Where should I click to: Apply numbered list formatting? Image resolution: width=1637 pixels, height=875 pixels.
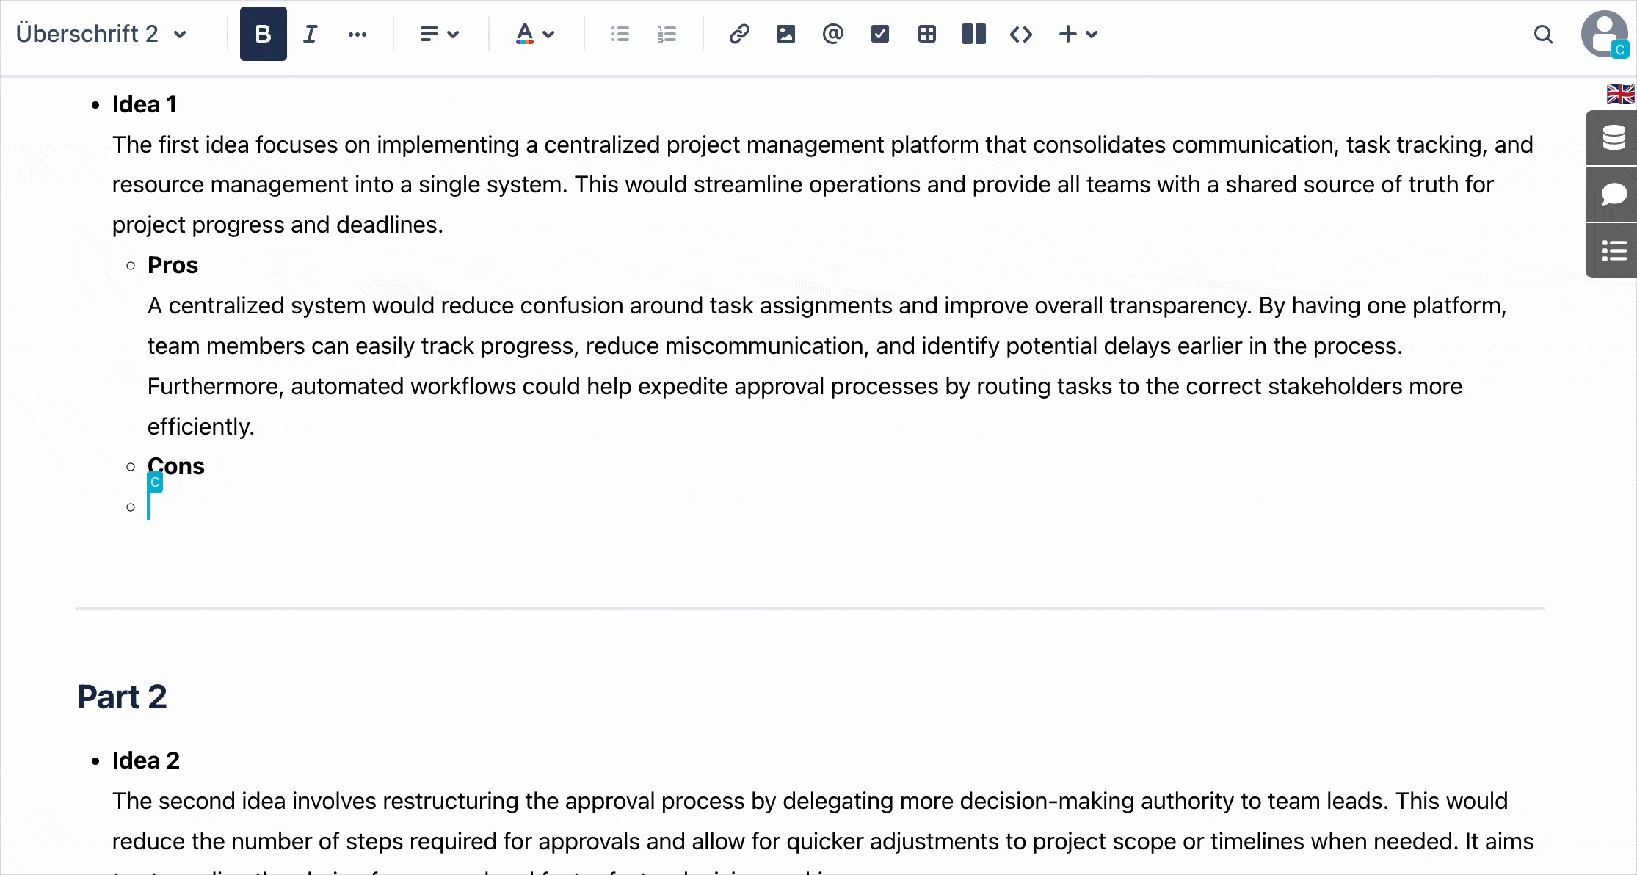point(667,34)
